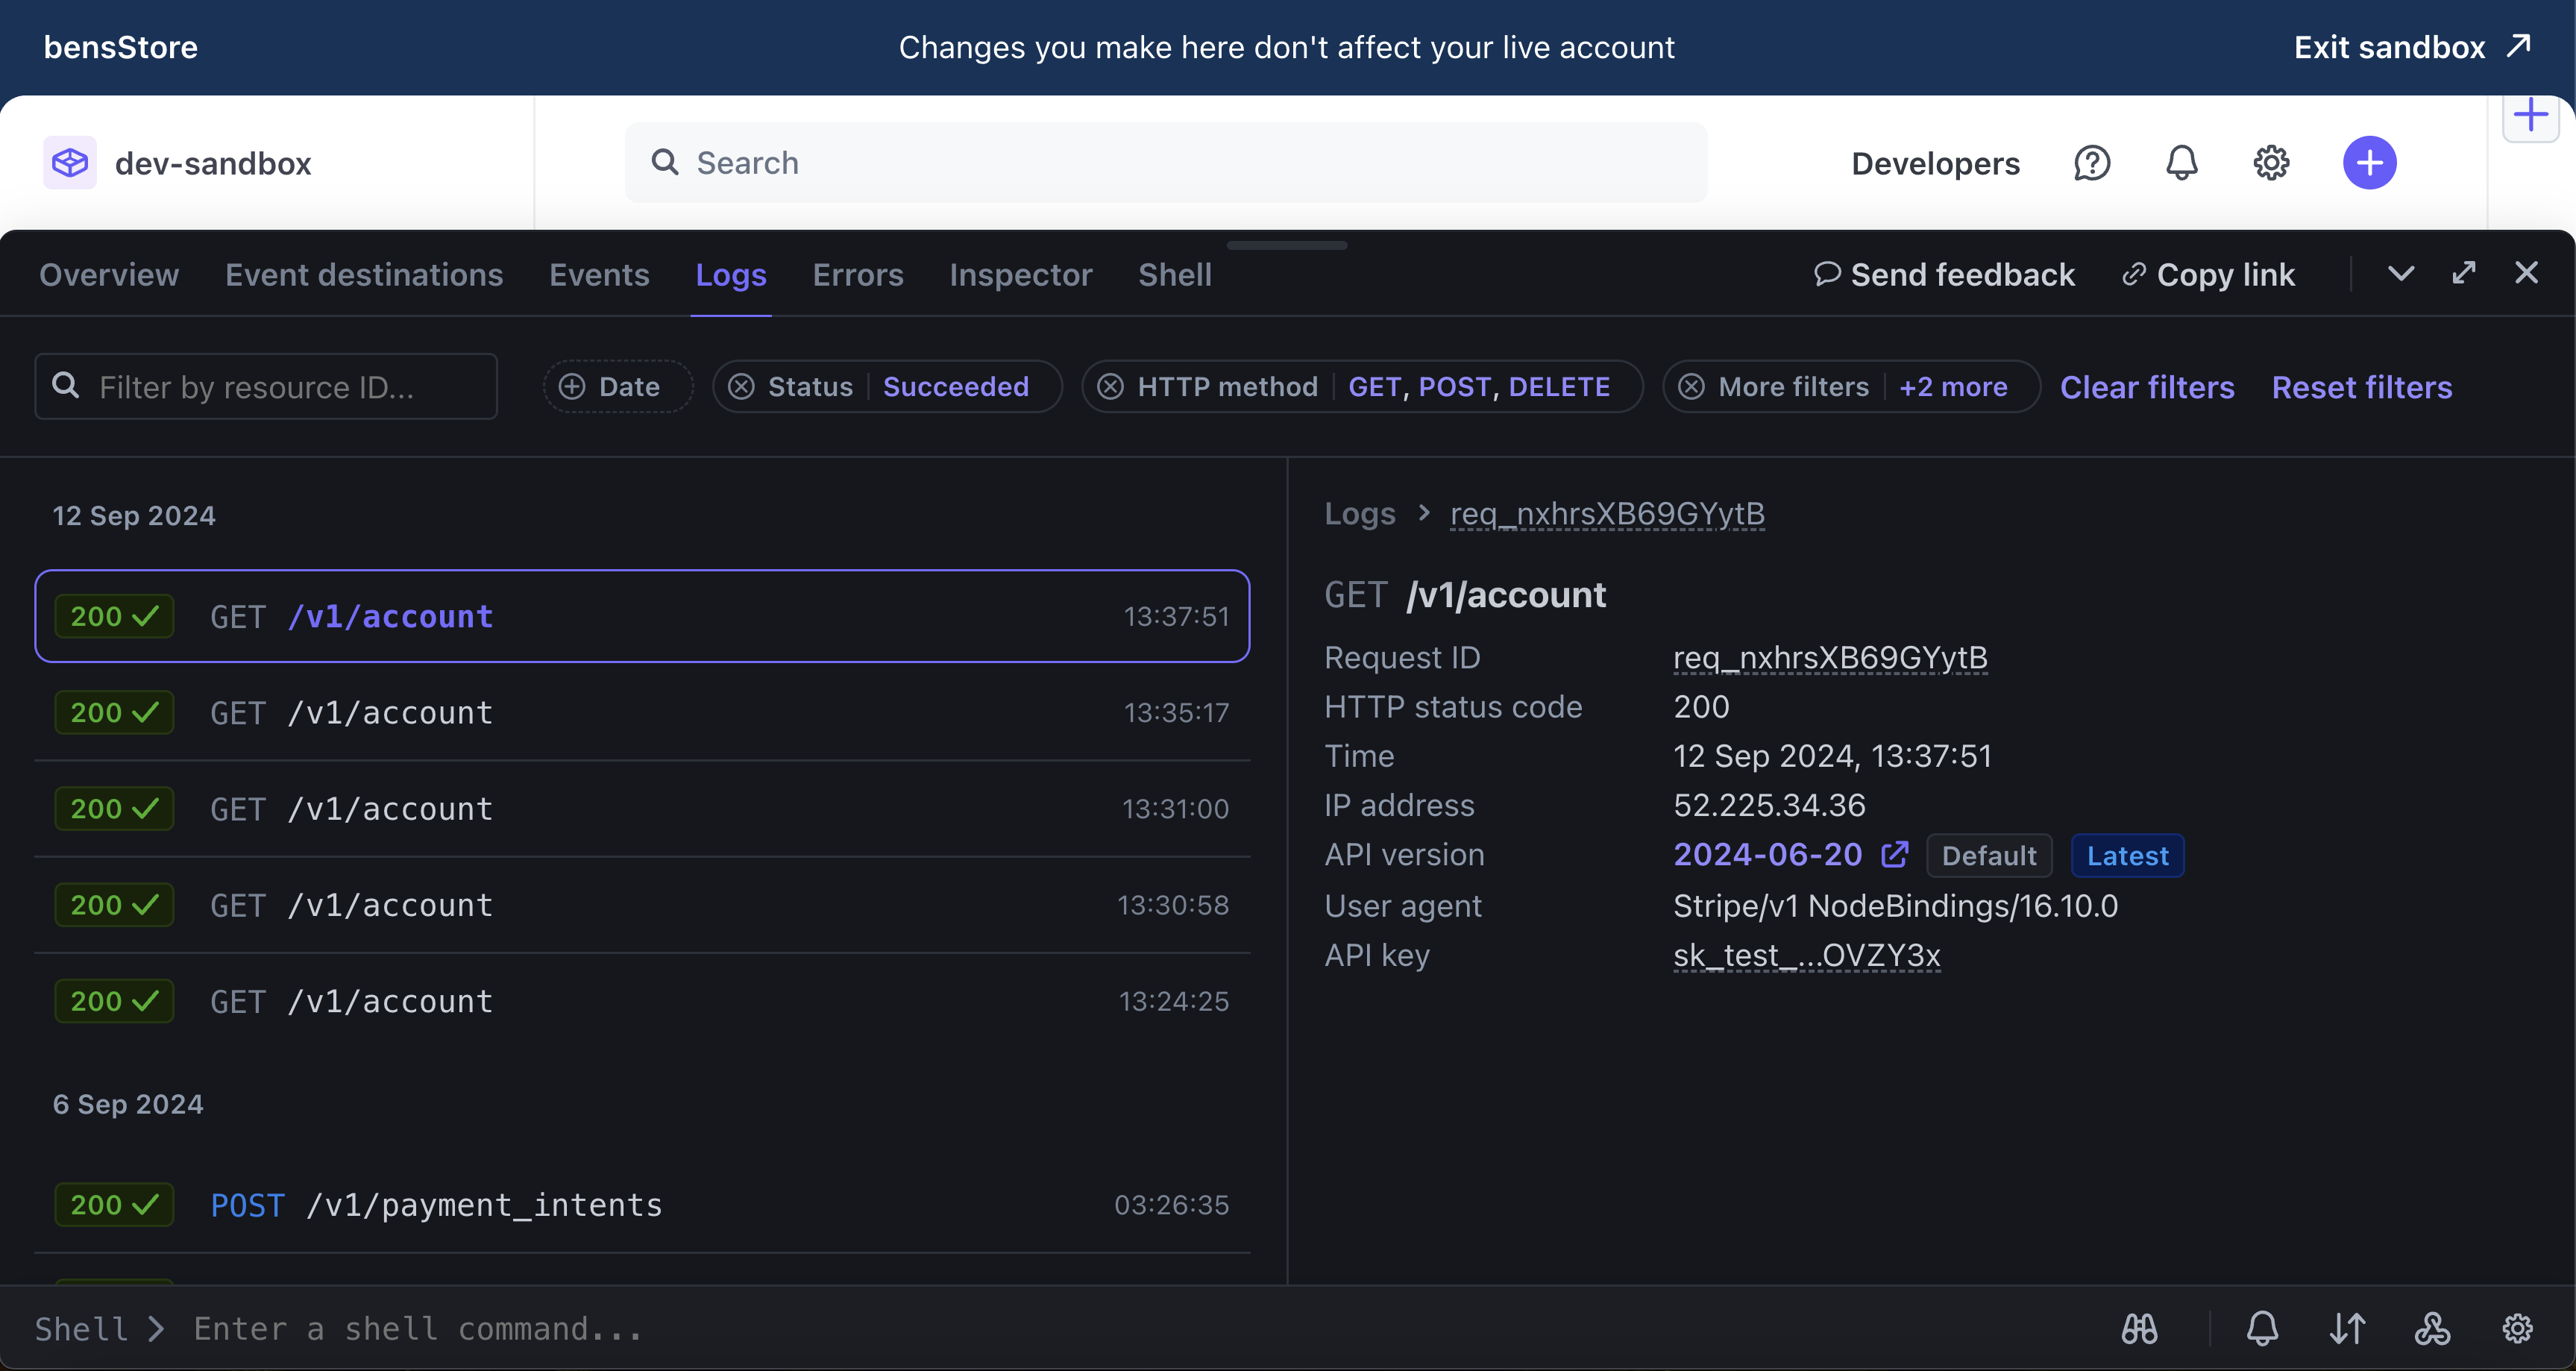Click external link icon beside API version
Screen dimensions: 2576x1371
tap(1894, 854)
